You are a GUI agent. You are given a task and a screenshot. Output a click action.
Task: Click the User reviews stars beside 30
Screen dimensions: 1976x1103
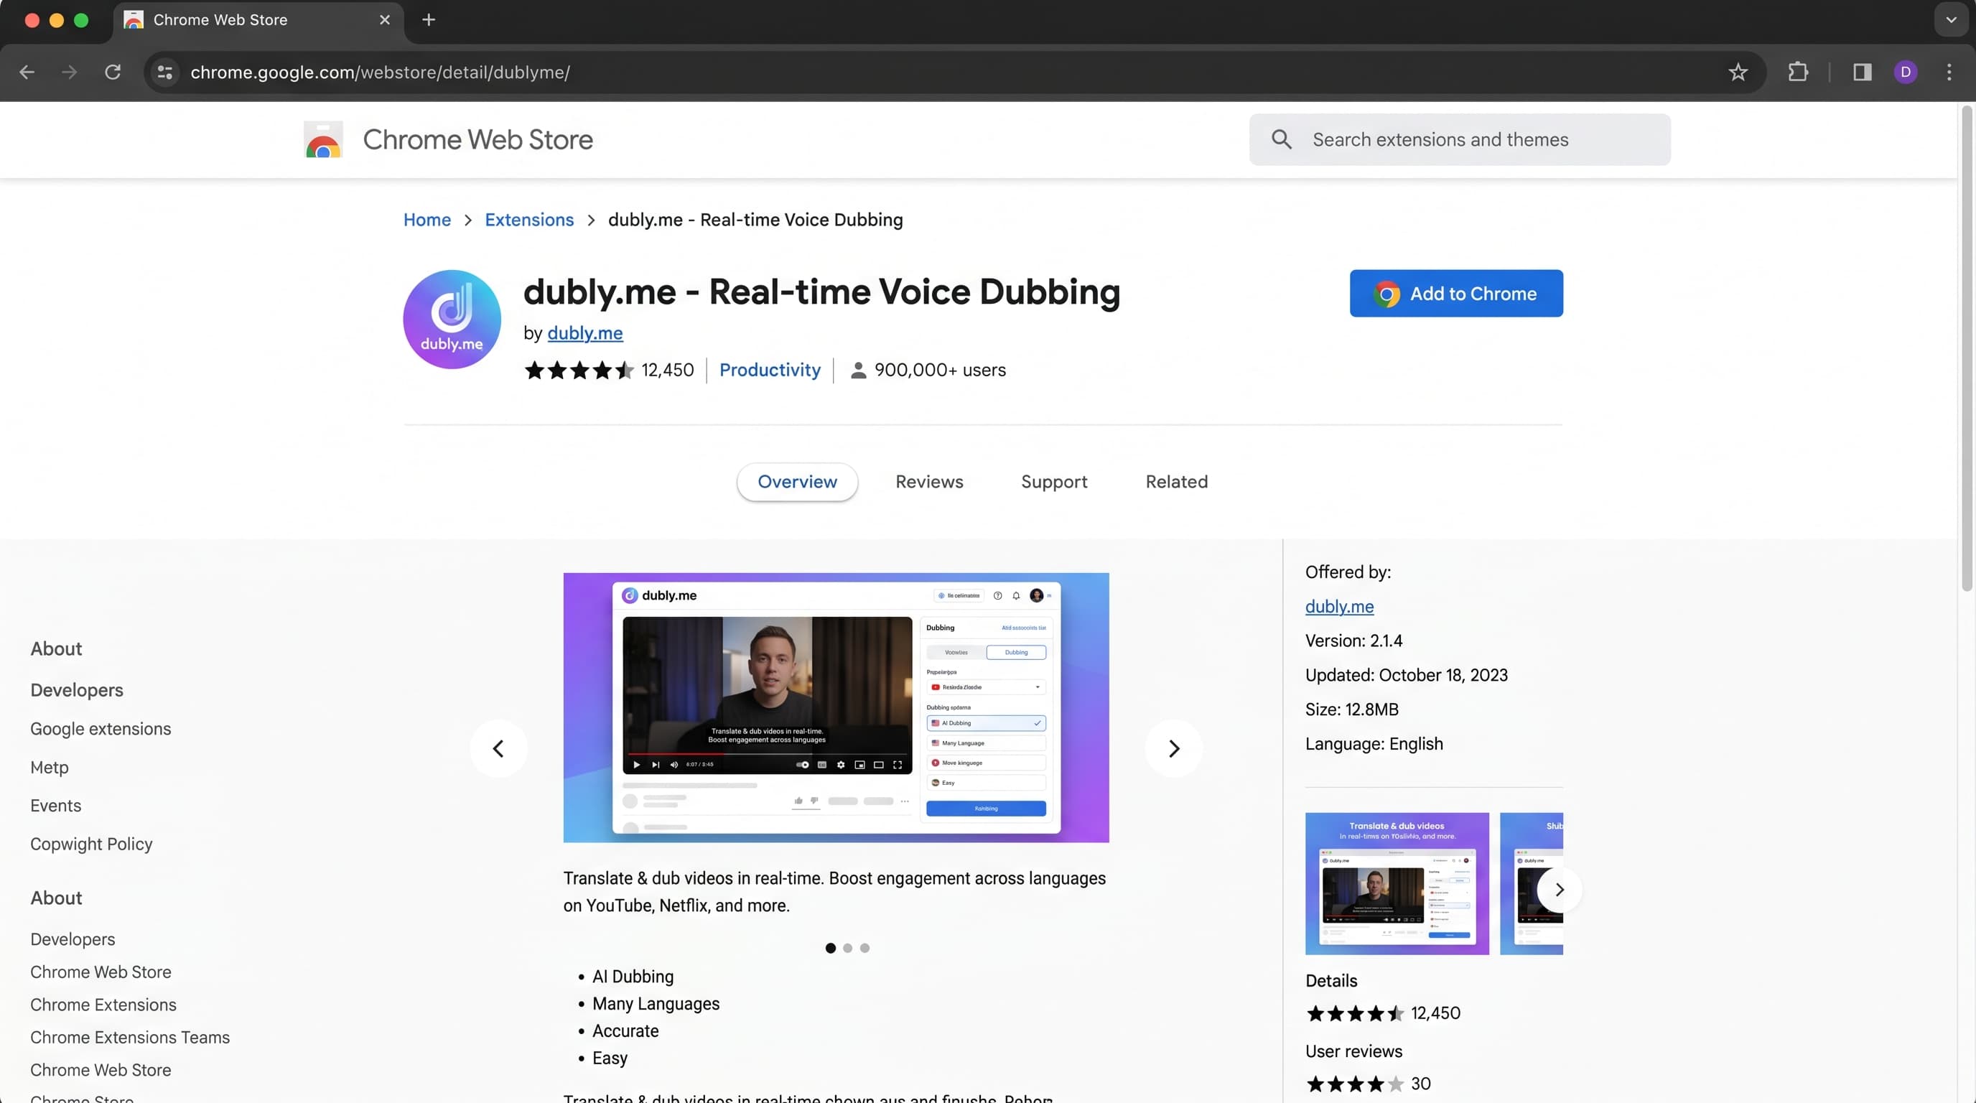pos(1355,1084)
